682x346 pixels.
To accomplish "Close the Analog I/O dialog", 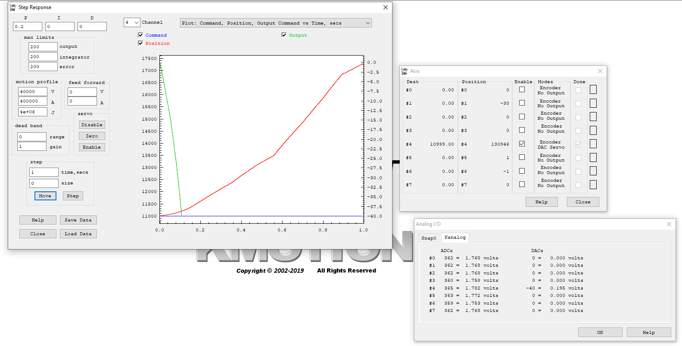I will tap(669, 224).
